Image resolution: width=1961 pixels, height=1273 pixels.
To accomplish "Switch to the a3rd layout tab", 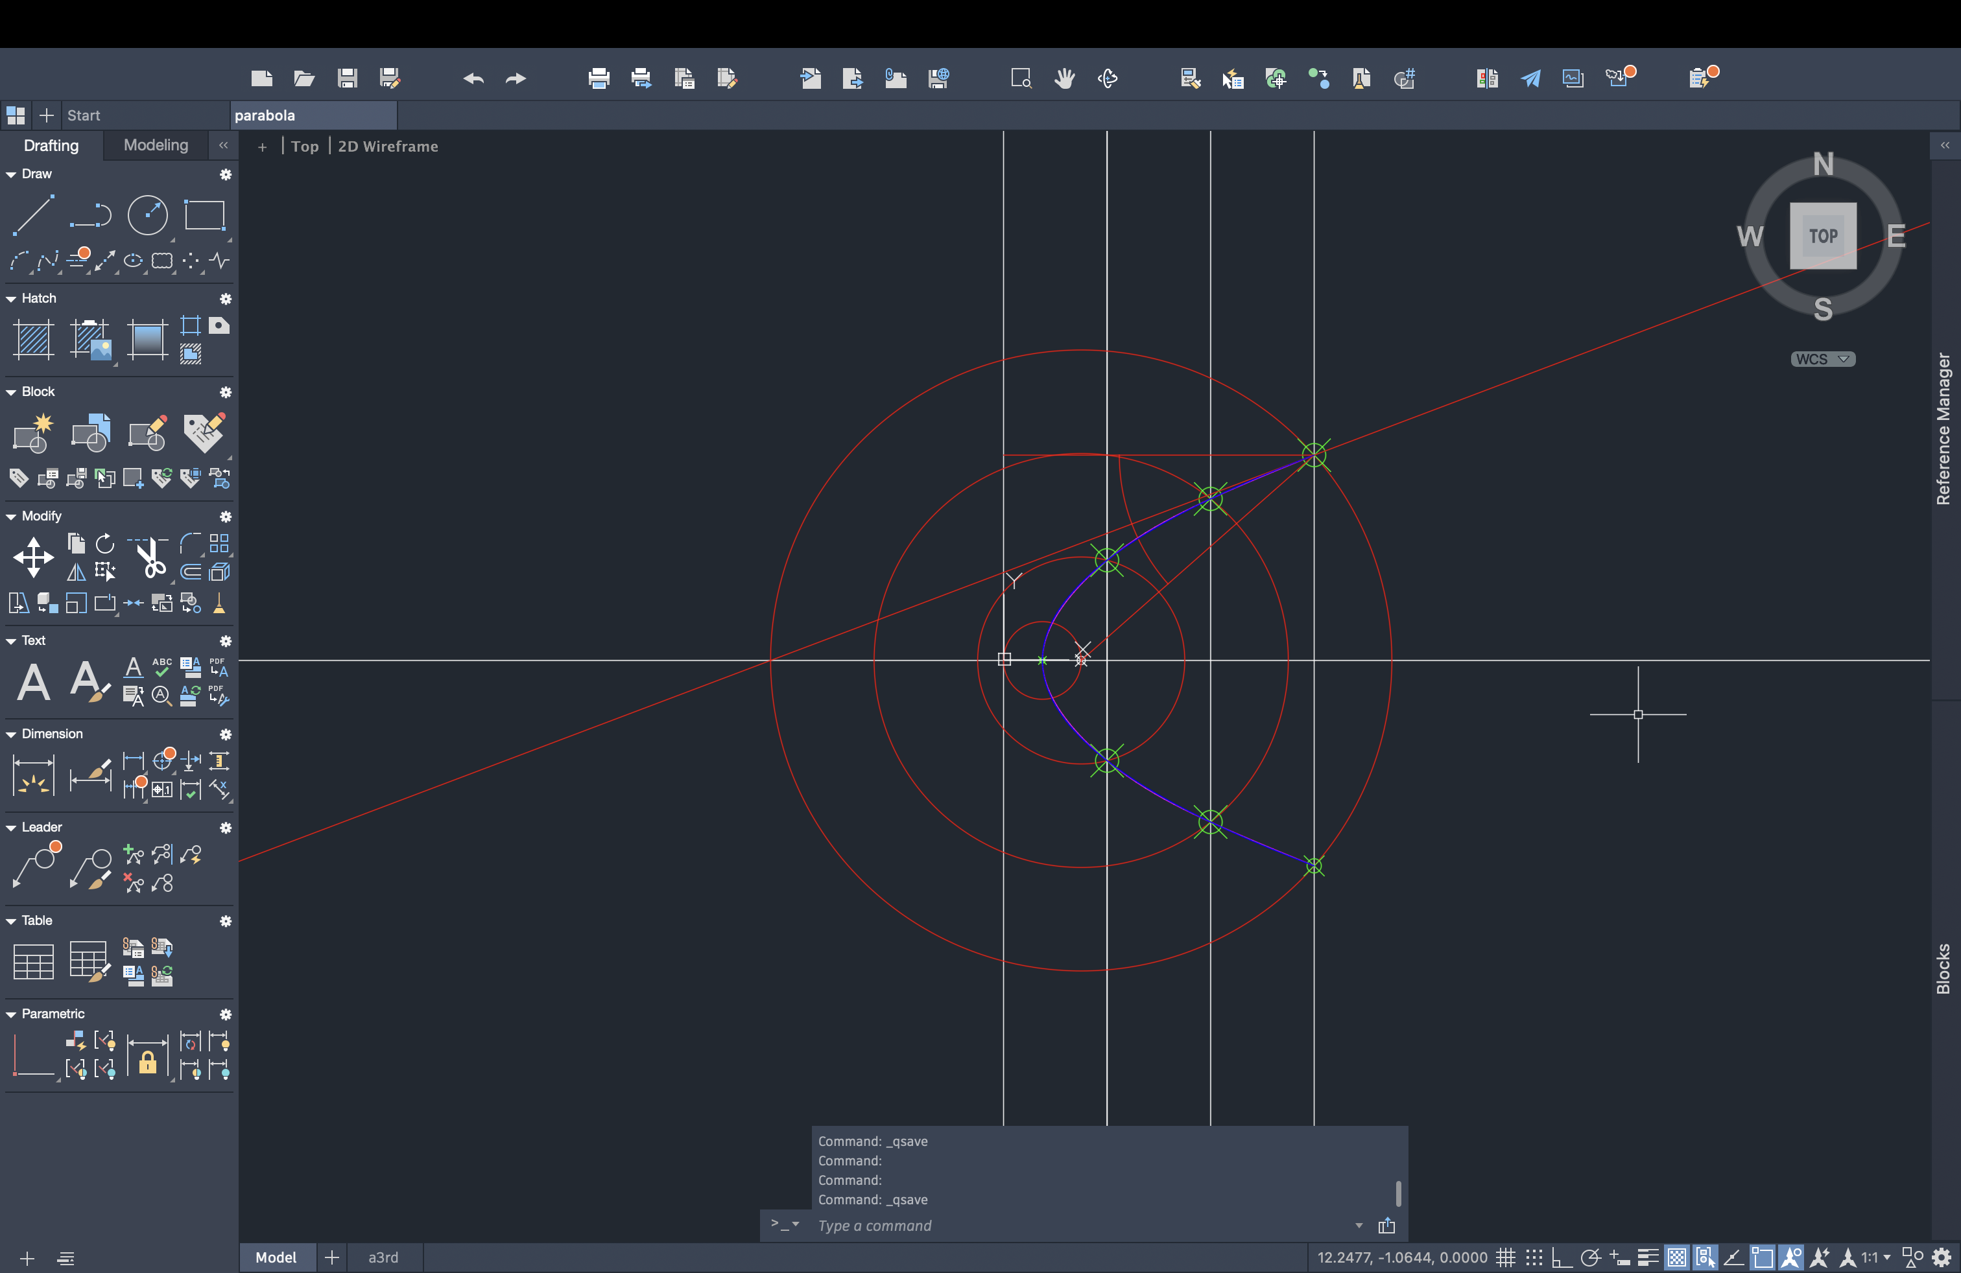I will pos(383,1257).
